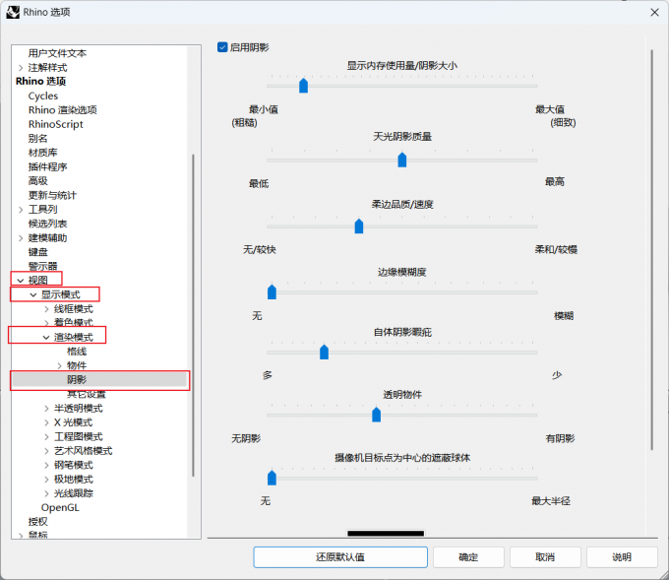Expand the 工具列 tree node
Image resolution: width=669 pixels, height=580 pixels.
pos(21,210)
